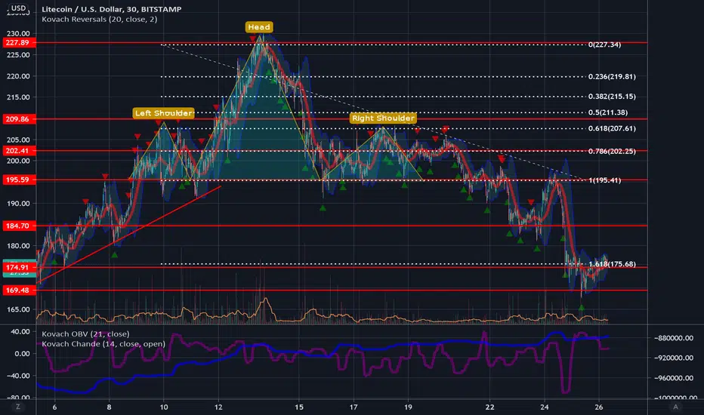Select the Kovach Reversals indicator legend
The height and width of the screenshot is (415, 704).
[99, 20]
